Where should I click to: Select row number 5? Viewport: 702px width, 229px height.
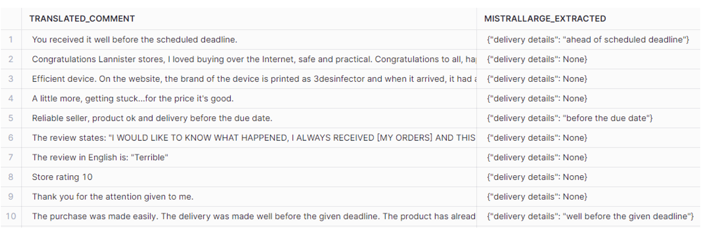[11, 118]
